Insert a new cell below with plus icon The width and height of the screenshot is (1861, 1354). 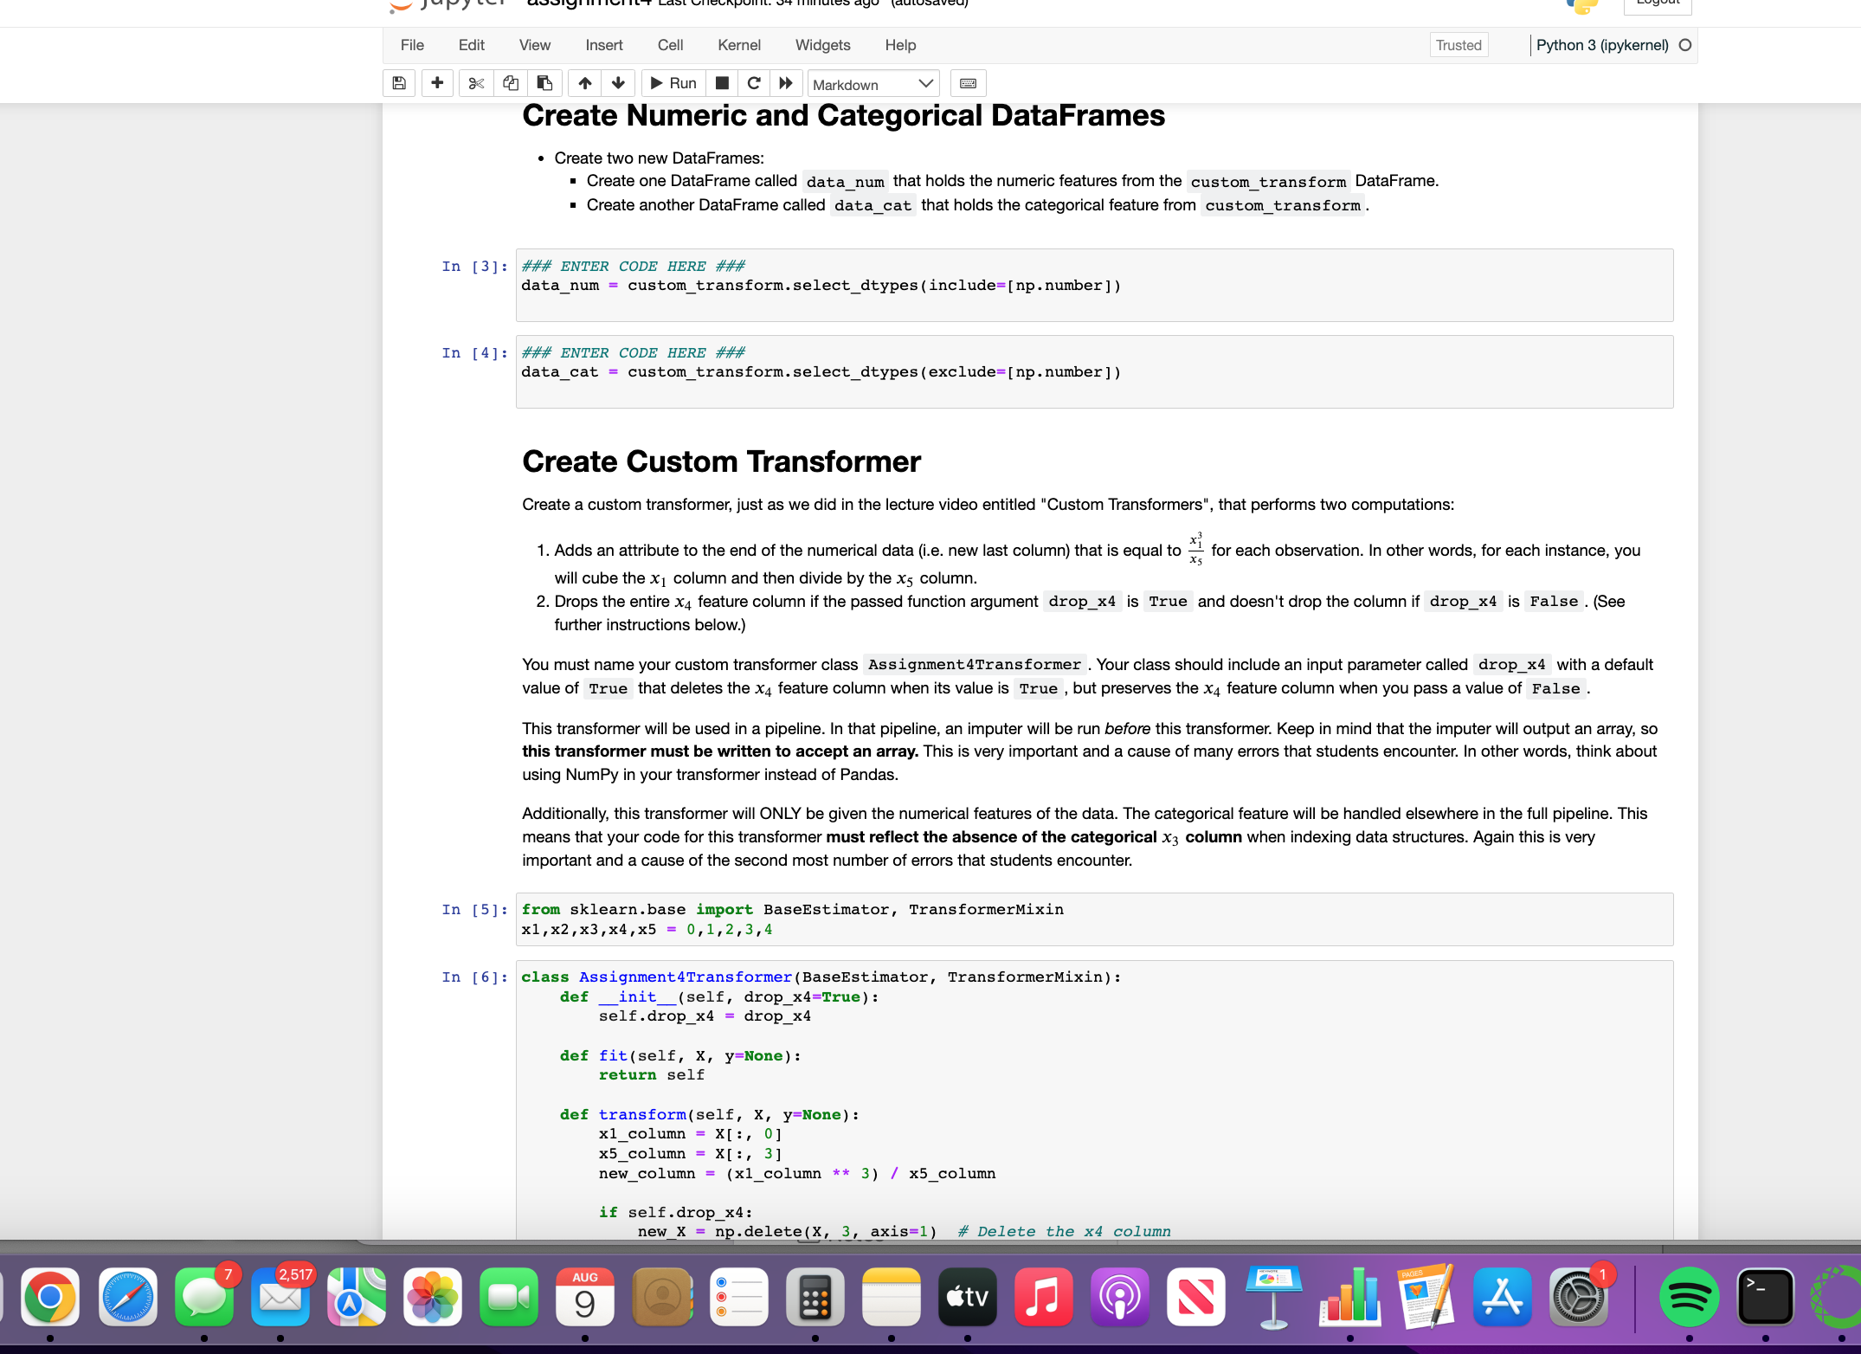pos(437,83)
